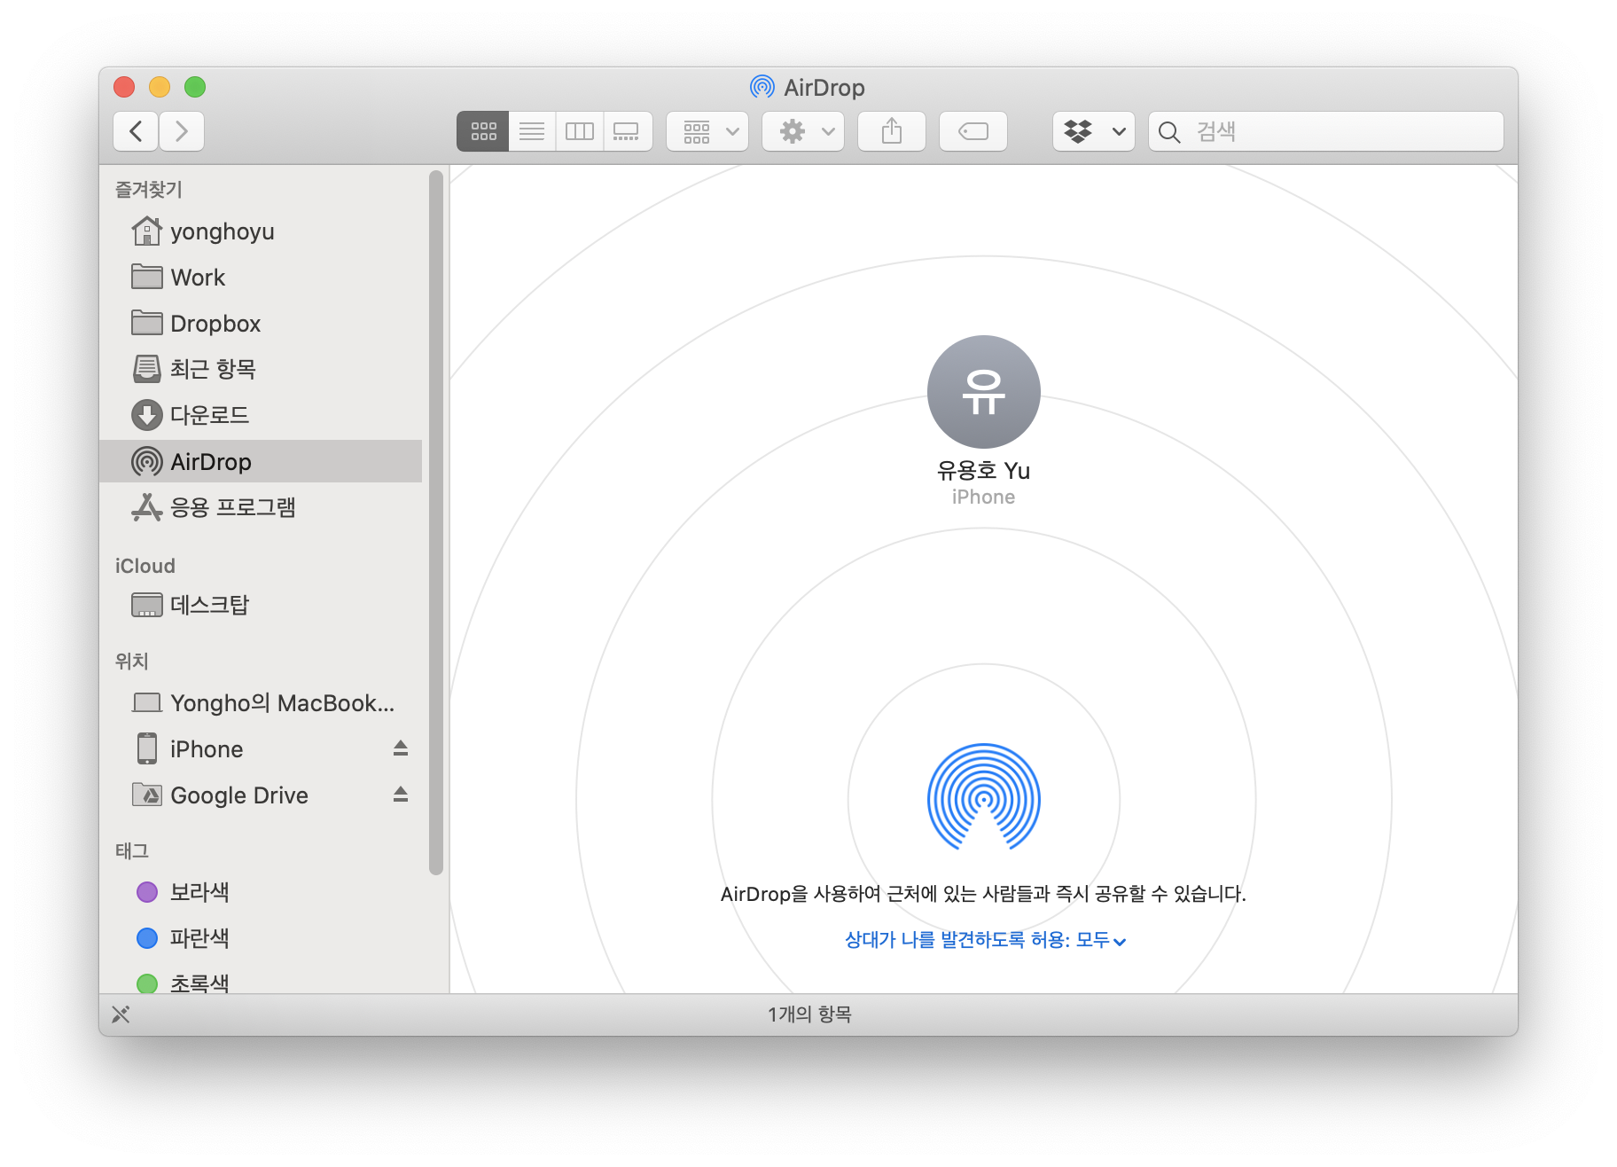Open the gear action menu
The width and height of the screenshot is (1617, 1167).
803,131
